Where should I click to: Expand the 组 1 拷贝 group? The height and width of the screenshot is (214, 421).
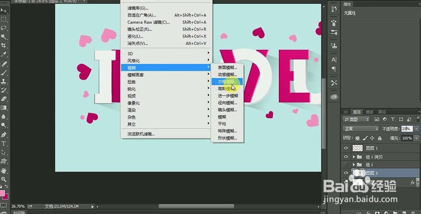pyautogui.click(x=354, y=157)
